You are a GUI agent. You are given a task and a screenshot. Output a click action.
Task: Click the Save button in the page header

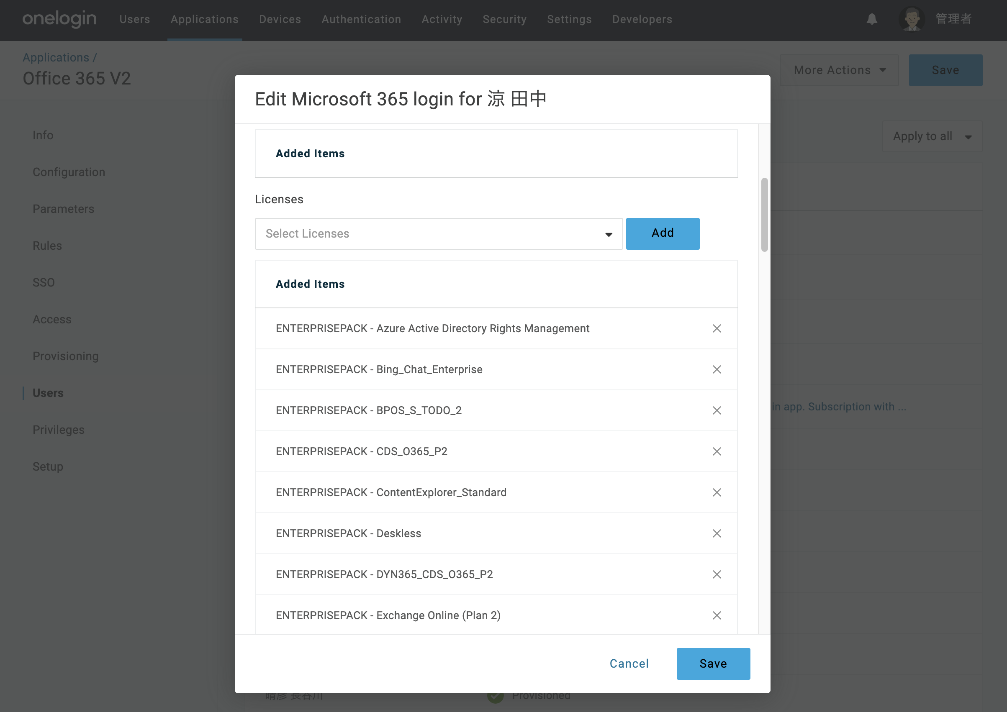click(x=945, y=70)
